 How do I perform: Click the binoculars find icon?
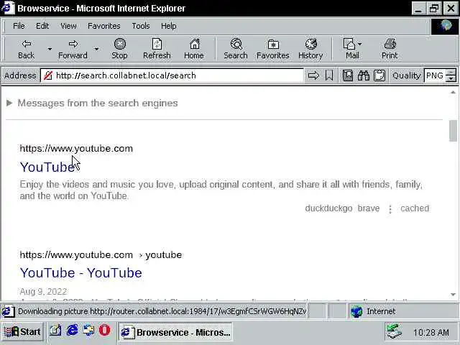(x=364, y=75)
